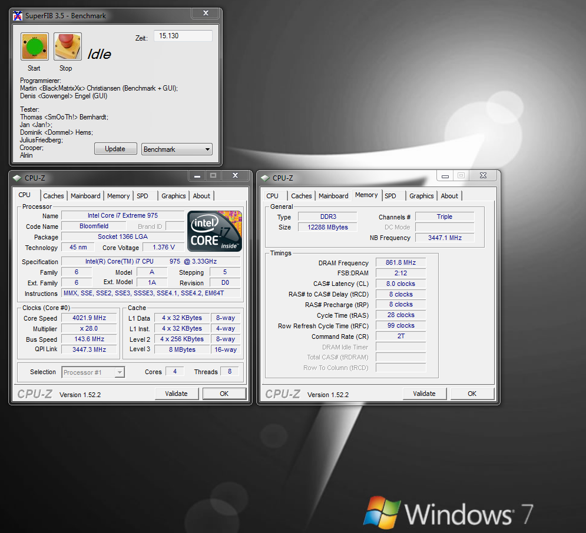Click the memory Size value 12288 MBytes

(x=328, y=227)
